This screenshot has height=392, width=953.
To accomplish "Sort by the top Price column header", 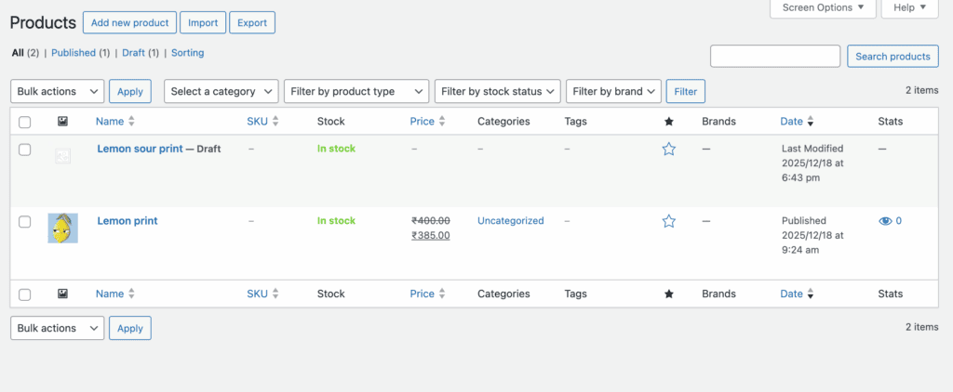I will pyautogui.click(x=423, y=122).
